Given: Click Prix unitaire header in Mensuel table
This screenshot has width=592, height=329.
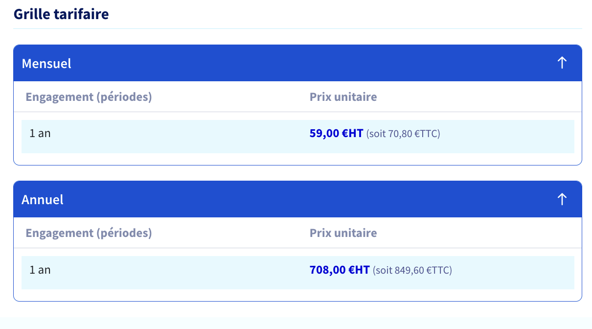Looking at the screenshot, I should (343, 97).
